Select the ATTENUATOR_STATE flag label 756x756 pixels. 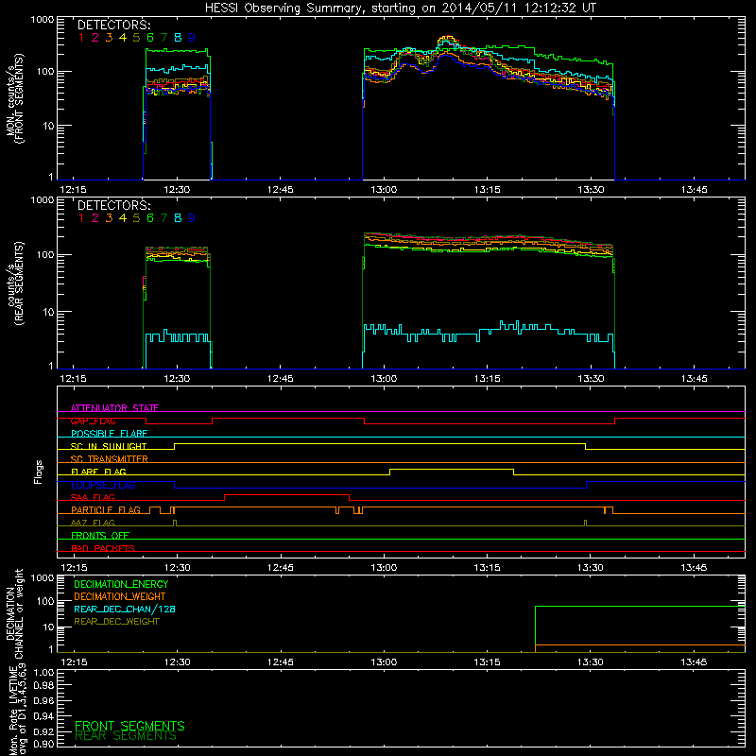coord(114,408)
